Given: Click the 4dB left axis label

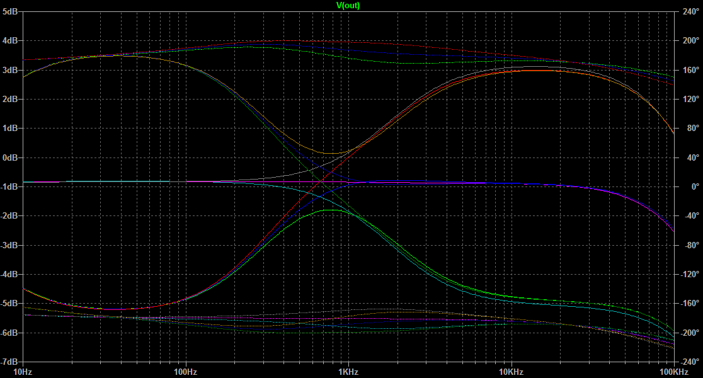Looking at the screenshot, I should coord(10,40).
